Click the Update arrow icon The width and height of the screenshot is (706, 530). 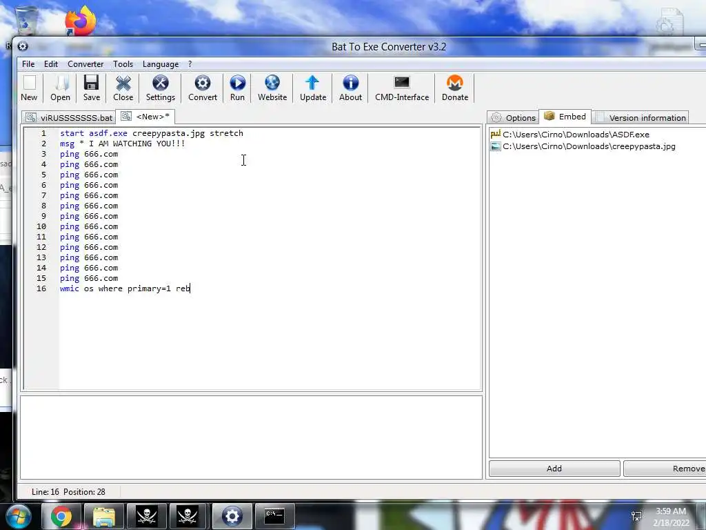pos(313,88)
